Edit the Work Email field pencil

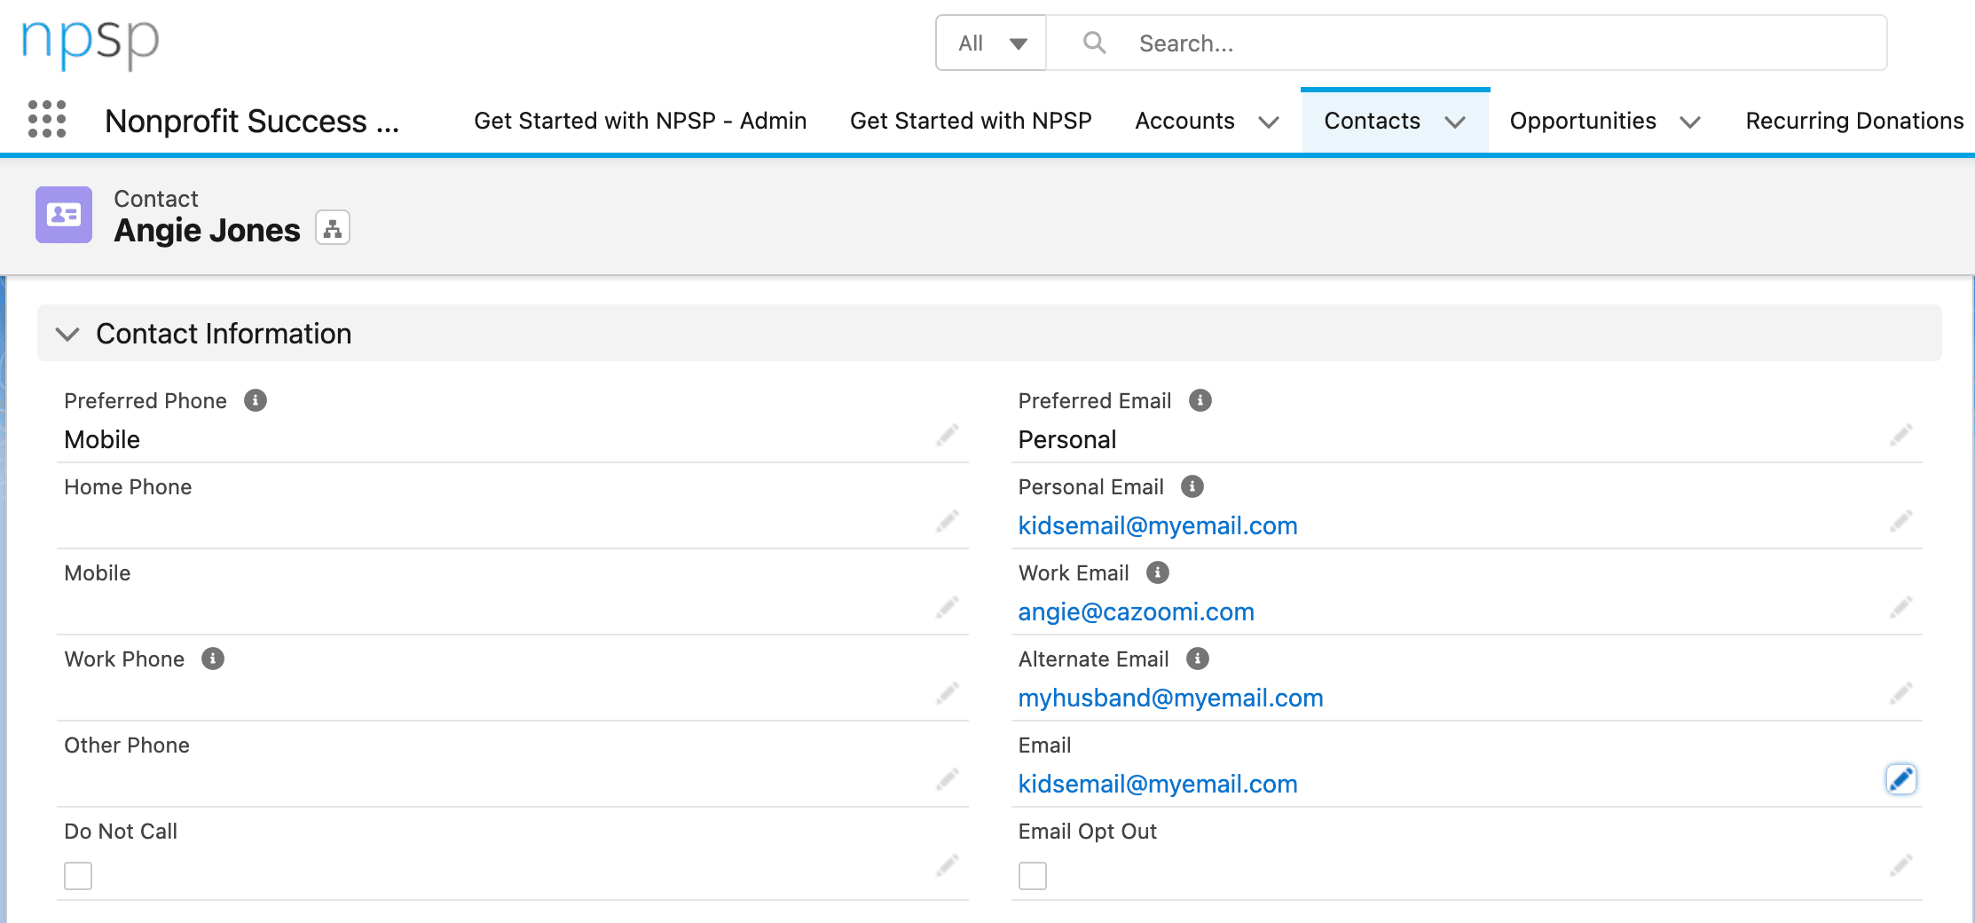click(x=1901, y=607)
